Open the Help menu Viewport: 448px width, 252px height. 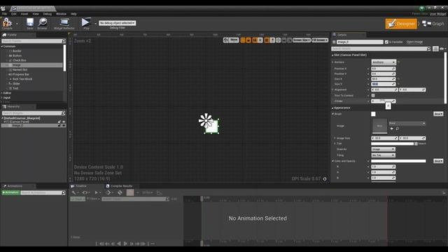click(73, 14)
